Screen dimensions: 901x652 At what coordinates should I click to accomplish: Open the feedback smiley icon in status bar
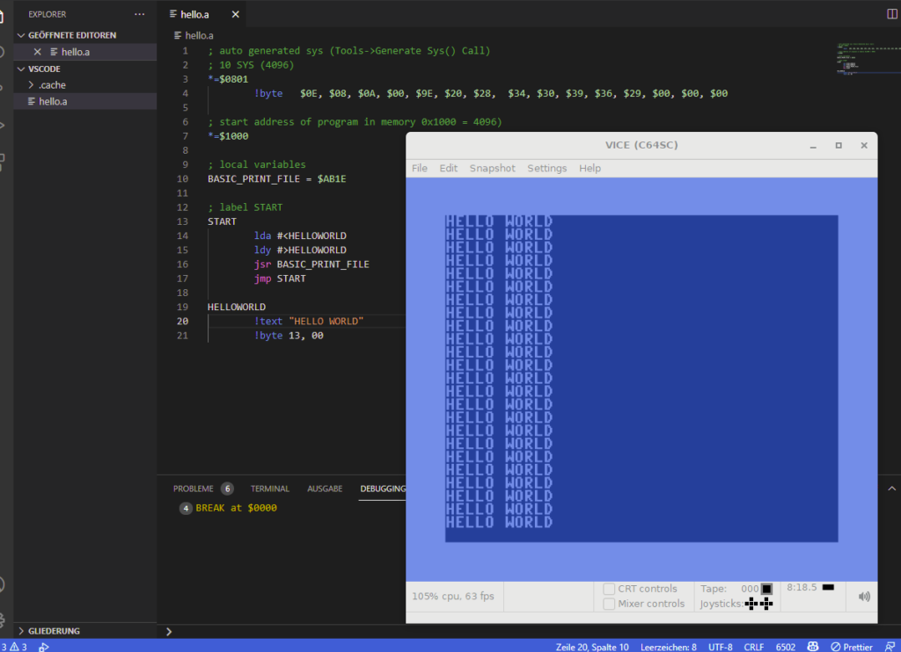[x=814, y=646]
